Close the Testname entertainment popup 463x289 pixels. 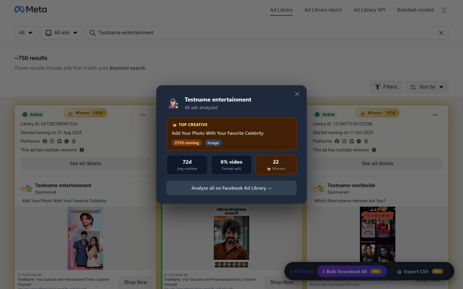(297, 94)
